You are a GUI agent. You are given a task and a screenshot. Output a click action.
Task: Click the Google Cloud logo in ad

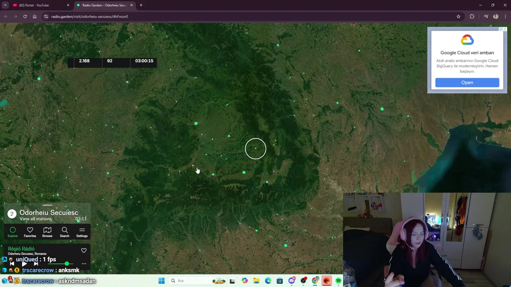[x=467, y=40]
